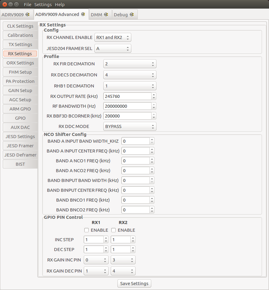Open the JESD204 FRAMER SEL dropdown
This screenshot has width=269, height=290.
pyautogui.click(x=113, y=48)
